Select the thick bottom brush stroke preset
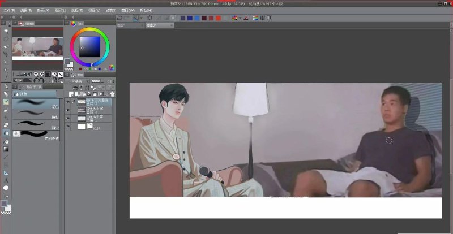Viewport: 453px width, 234px height. [34, 133]
